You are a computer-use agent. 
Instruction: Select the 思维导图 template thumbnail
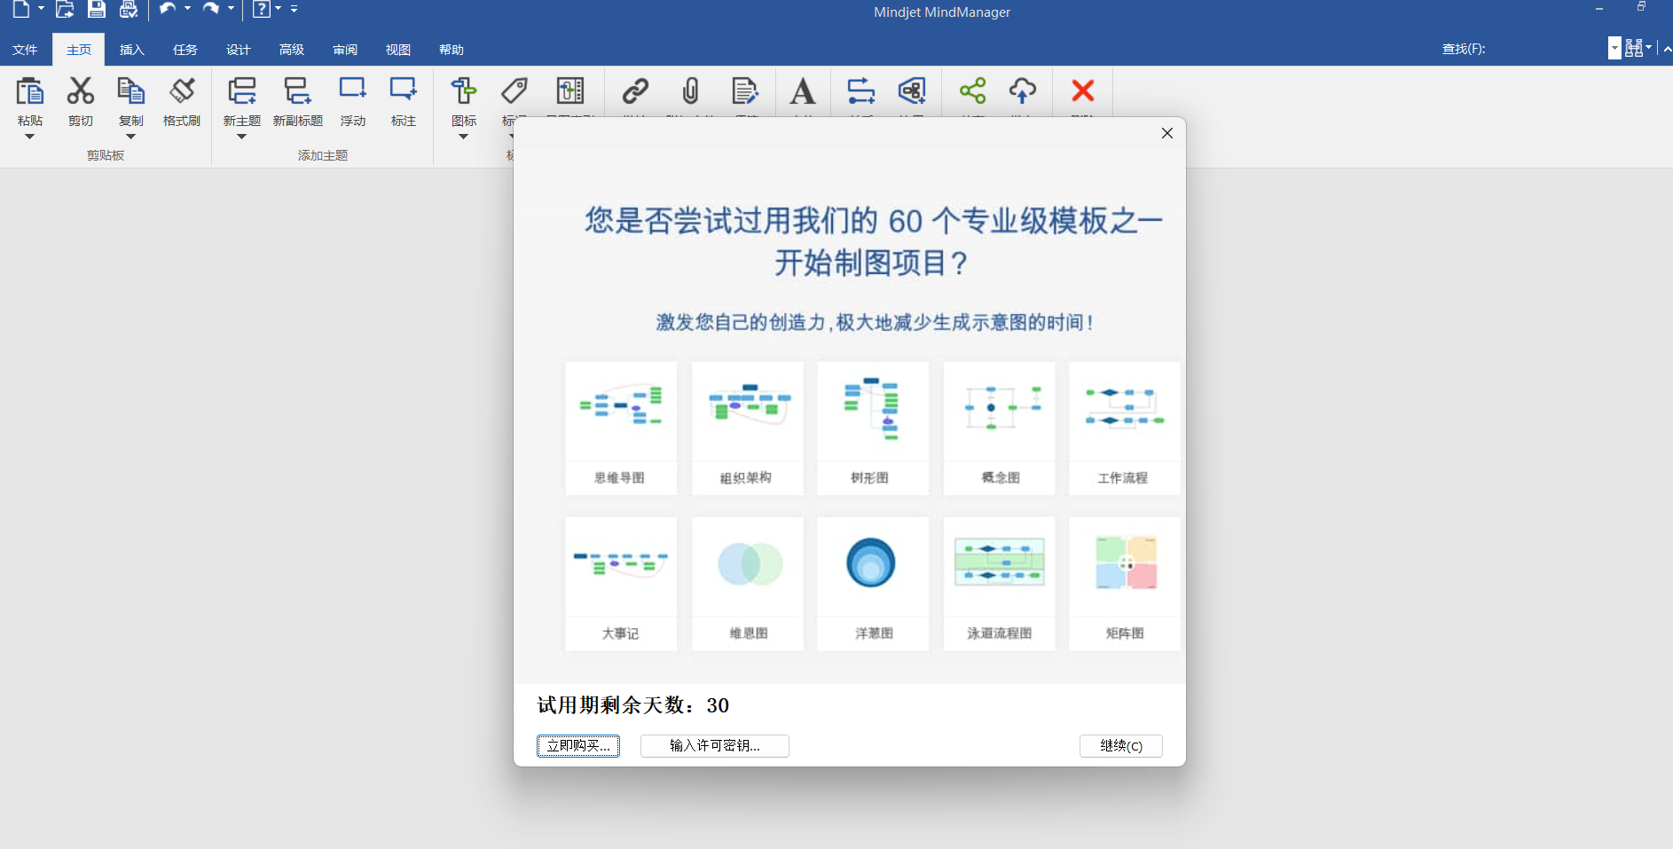(621, 428)
